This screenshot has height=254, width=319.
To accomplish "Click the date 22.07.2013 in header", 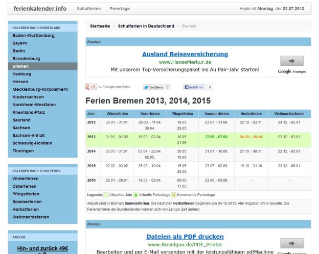I will click(x=293, y=9).
